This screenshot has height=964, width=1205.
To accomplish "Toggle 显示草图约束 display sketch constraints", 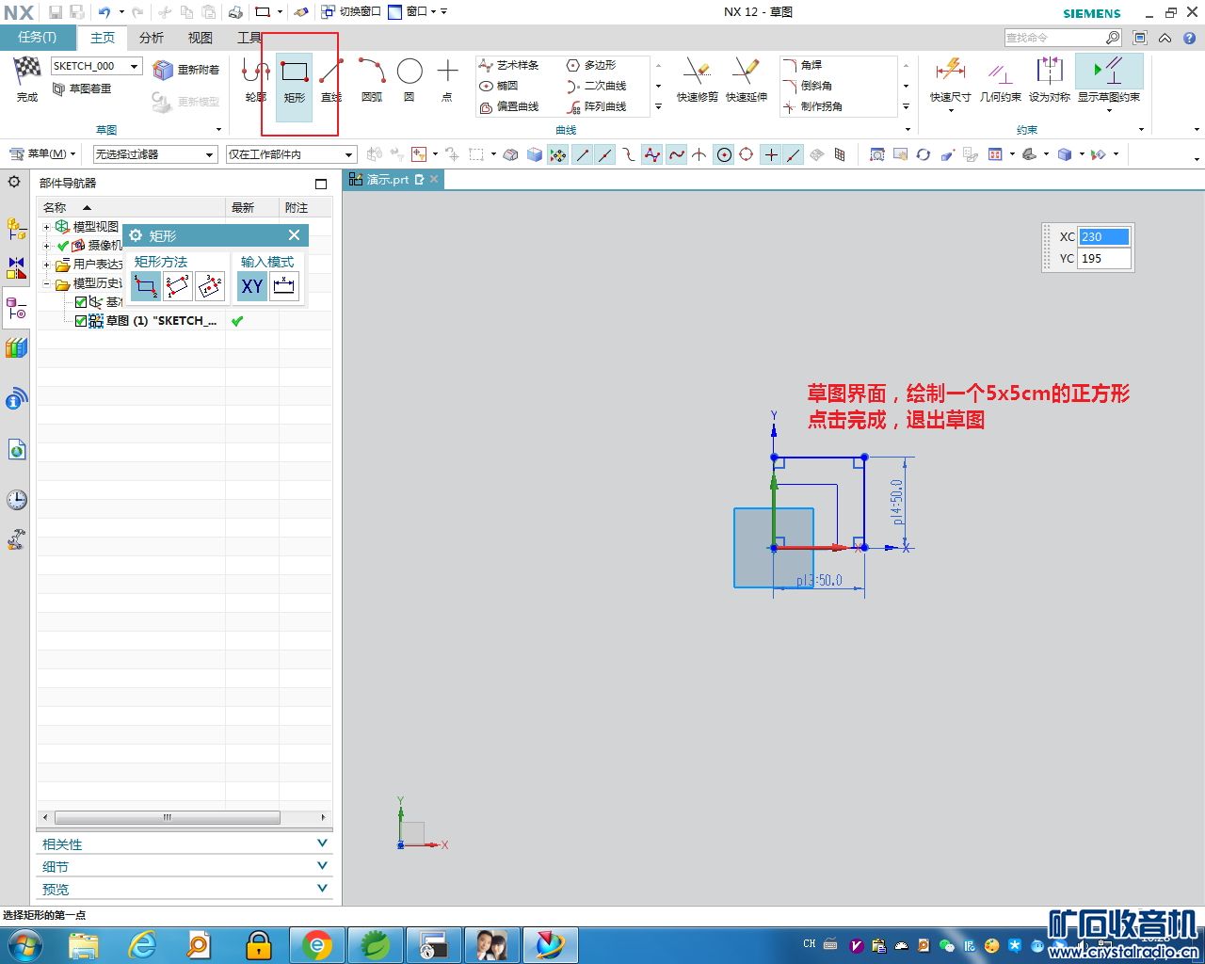I will click(x=1109, y=79).
